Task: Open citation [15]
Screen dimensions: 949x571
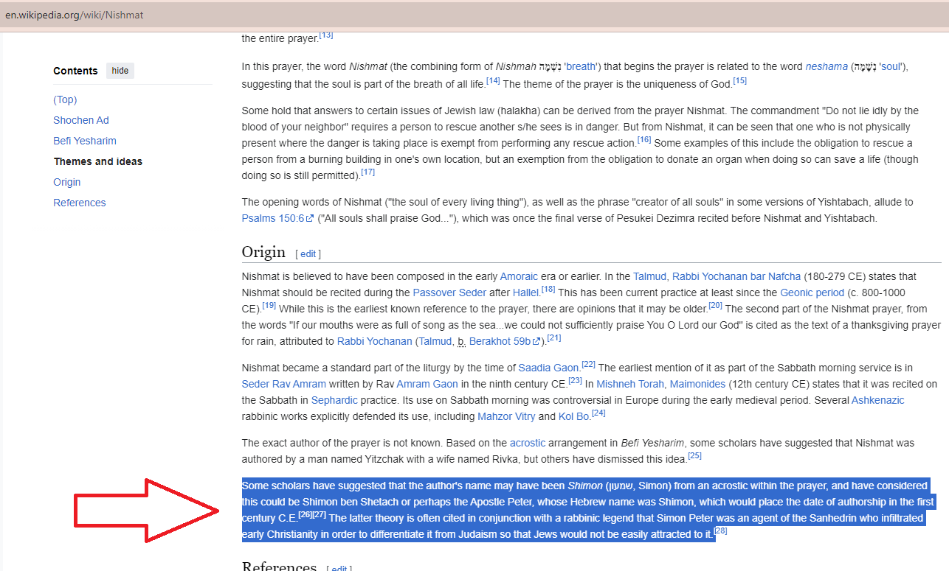Action: [739, 80]
